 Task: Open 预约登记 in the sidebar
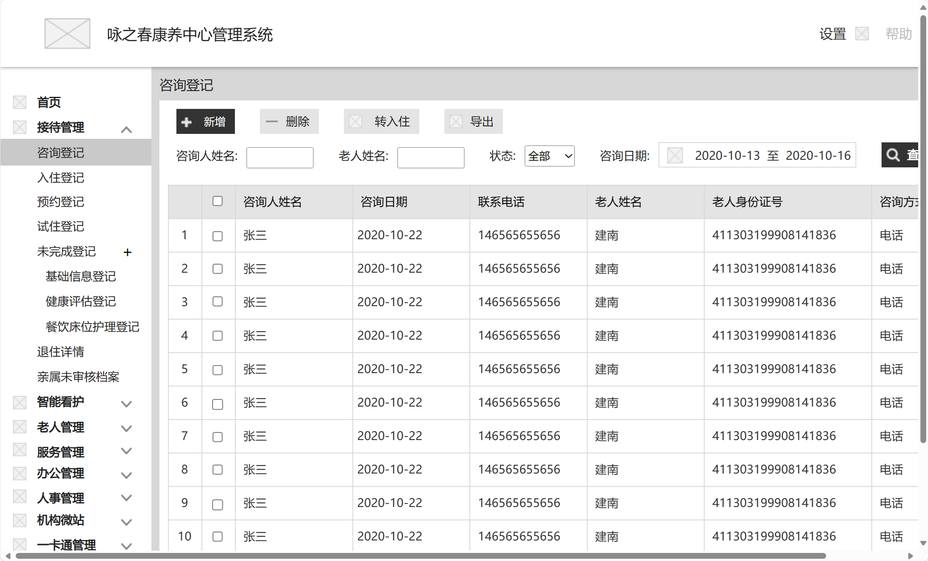[61, 202]
